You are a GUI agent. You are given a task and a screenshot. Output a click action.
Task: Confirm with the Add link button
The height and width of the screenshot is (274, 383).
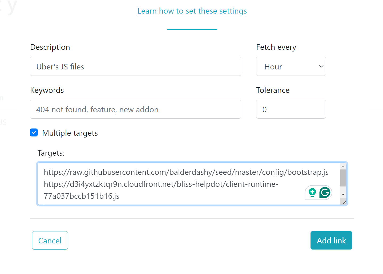coord(331,240)
